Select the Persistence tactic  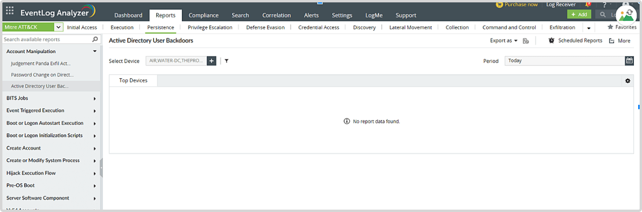click(x=160, y=28)
